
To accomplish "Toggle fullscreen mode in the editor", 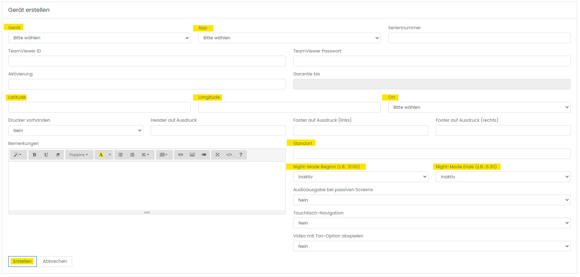I will coord(217,155).
